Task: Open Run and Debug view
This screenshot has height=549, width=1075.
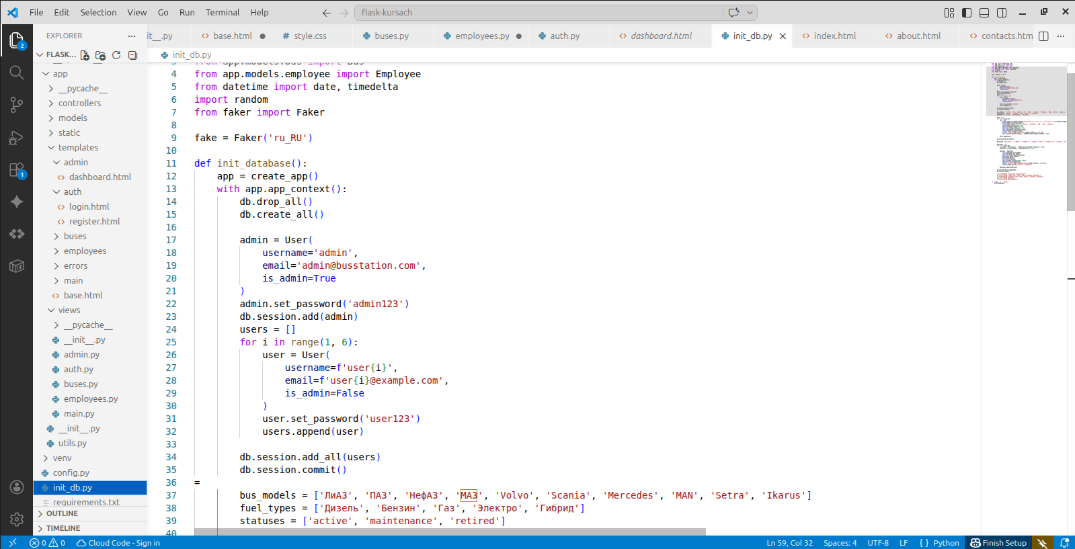Action: click(x=17, y=138)
